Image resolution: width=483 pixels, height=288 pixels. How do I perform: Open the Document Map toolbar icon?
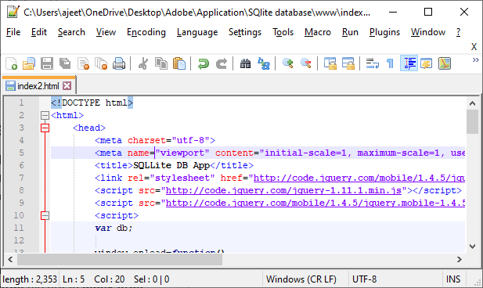pyautogui.click(x=445, y=63)
